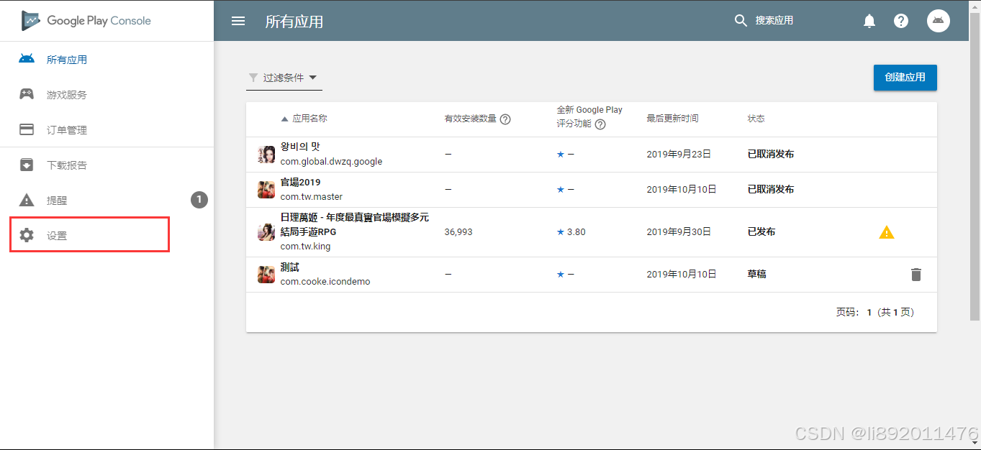The width and height of the screenshot is (981, 450).
Task: Open the app 測試
Action: pyautogui.click(x=290, y=267)
